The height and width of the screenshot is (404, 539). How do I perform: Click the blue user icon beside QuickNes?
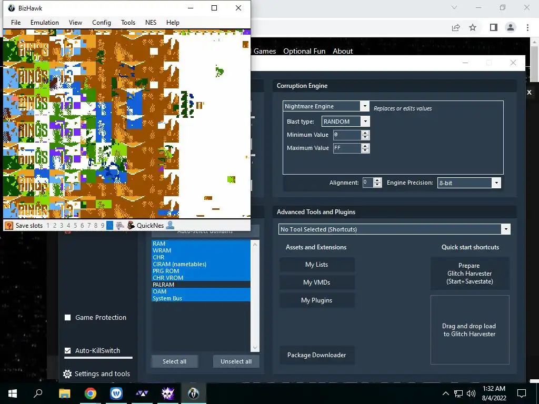tap(170, 225)
